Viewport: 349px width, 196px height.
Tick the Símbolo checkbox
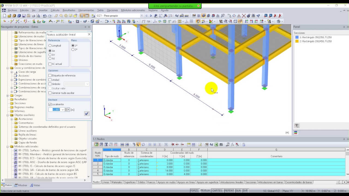(x=50, y=84)
